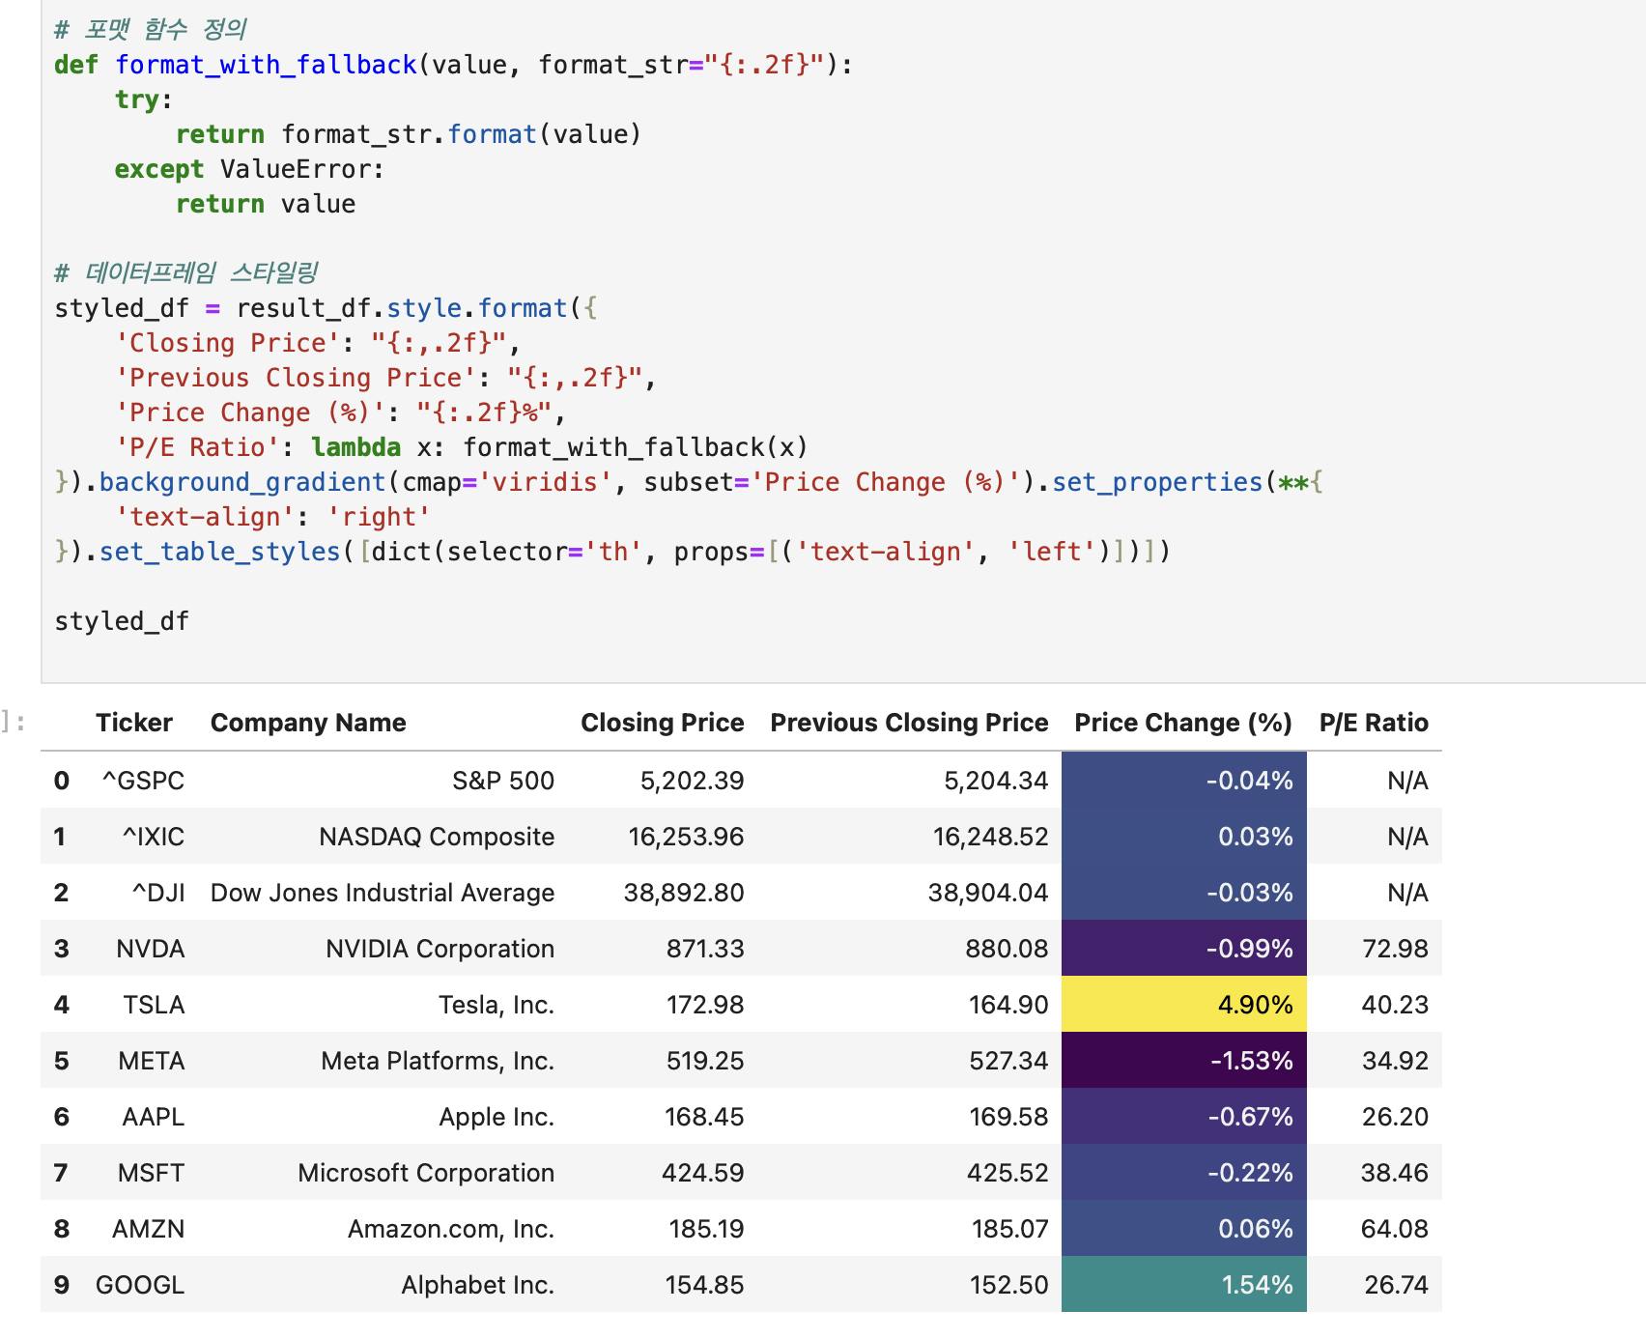Image resolution: width=1646 pixels, height=1339 pixels.
Task: Click the Meta Platforms, Inc. cell
Action: pos(438,1061)
